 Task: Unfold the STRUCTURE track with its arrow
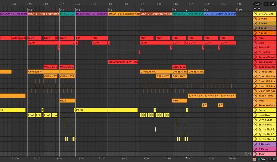click(255, 14)
